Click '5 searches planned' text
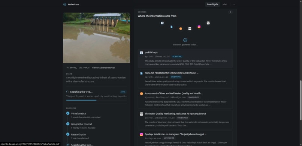This screenshot has width=302, height=146. (x=80, y=138)
